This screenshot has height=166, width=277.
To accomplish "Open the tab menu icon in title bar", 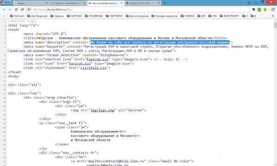I will coord(249,3).
